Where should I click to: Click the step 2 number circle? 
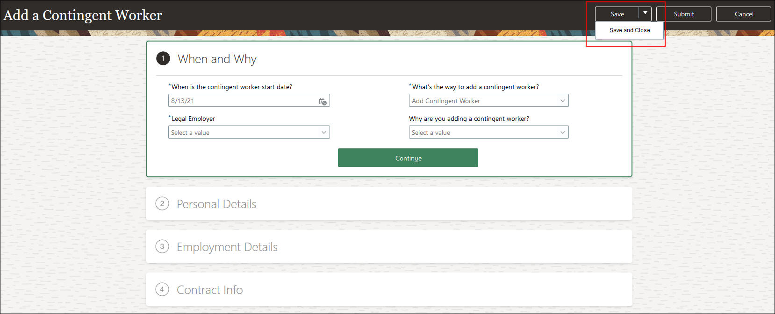click(162, 204)
